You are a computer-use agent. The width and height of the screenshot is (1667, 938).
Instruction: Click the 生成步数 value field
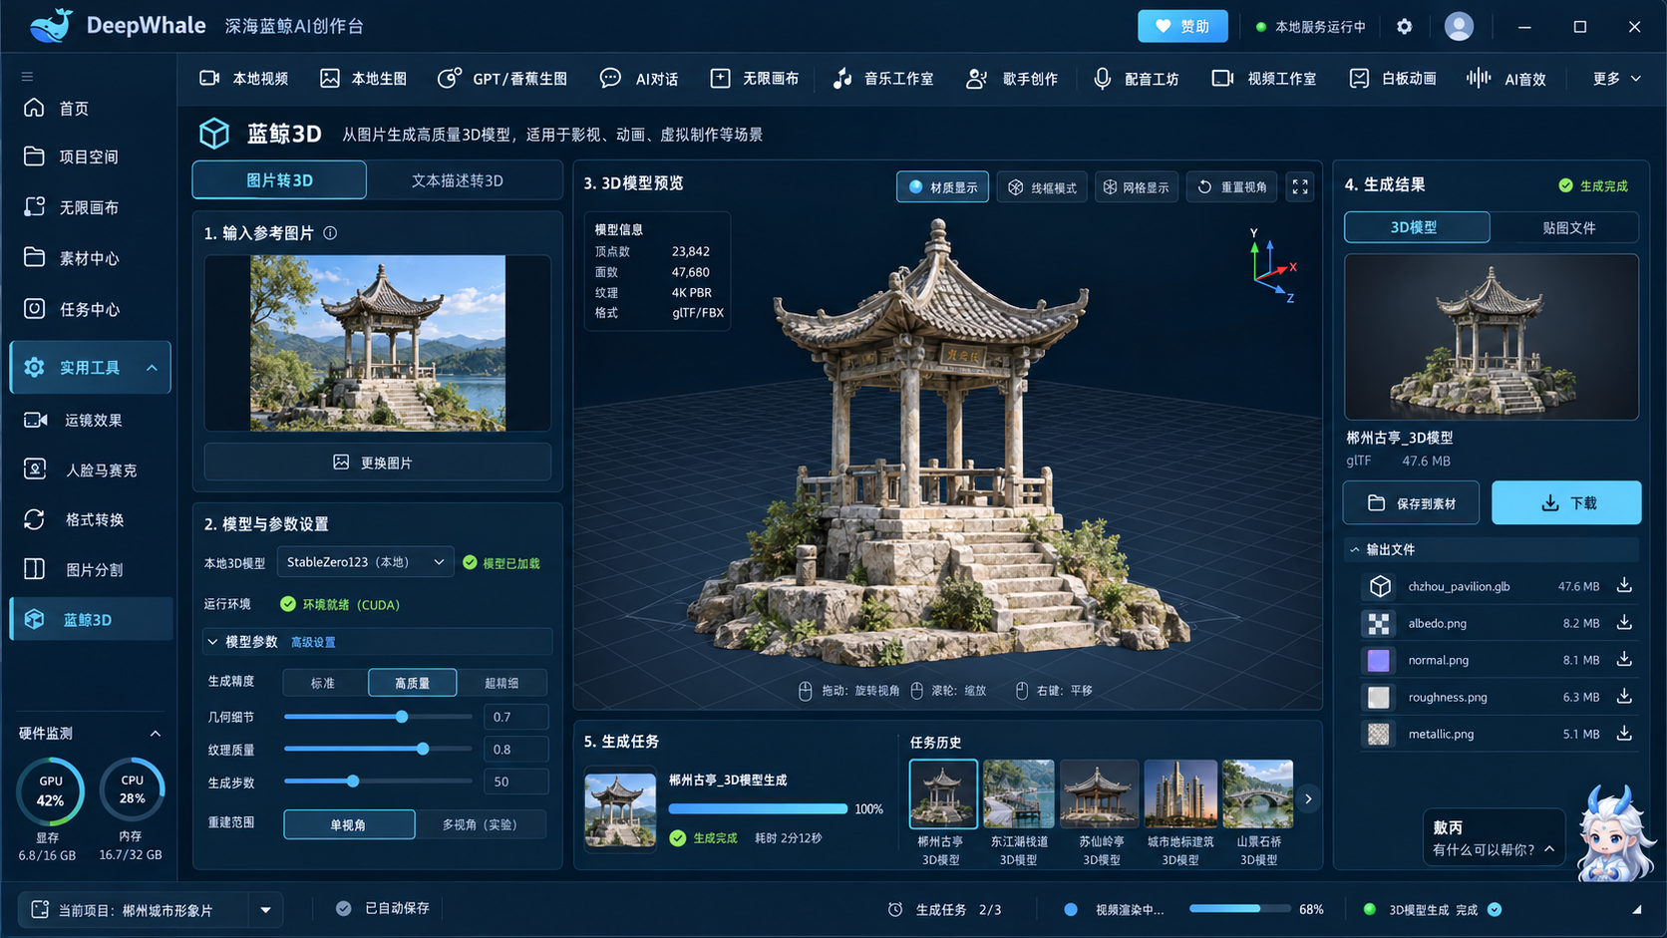(x=515, y=782)
